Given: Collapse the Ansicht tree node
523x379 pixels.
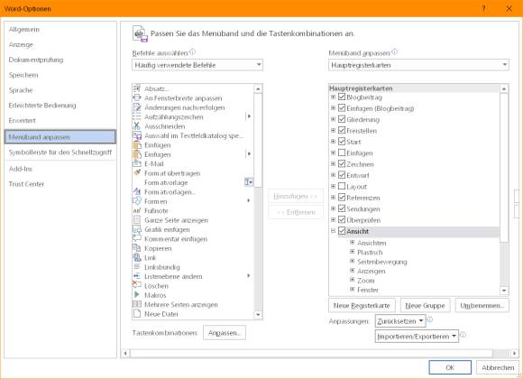Looking at the screenshot, I should pos(333,231).
